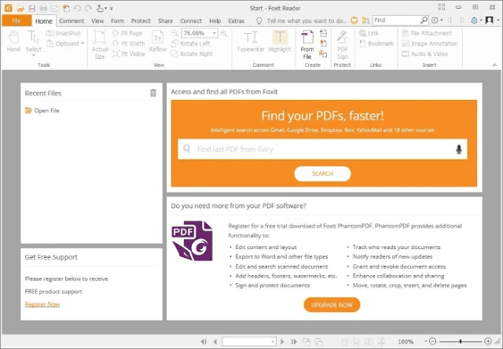
Task: Switch to the Protect tab
Action: [x=141, y=21]
